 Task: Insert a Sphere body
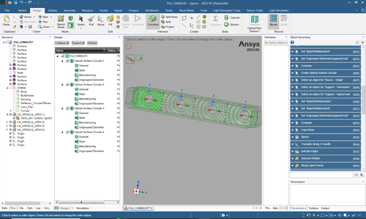[232, 24]
